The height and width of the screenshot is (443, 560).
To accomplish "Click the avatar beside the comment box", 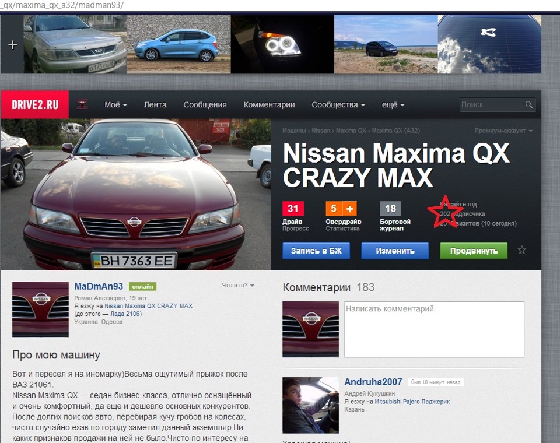I will (x=311, y=329).
